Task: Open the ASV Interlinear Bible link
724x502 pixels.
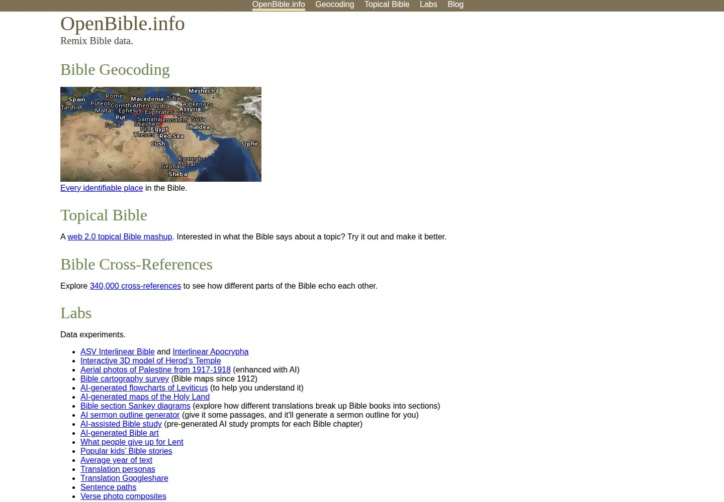Action: pyautogui.click(x=117, y=351)
